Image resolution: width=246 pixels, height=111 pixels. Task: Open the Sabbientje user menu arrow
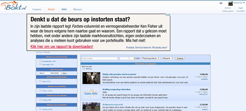[x=244, y=3]
